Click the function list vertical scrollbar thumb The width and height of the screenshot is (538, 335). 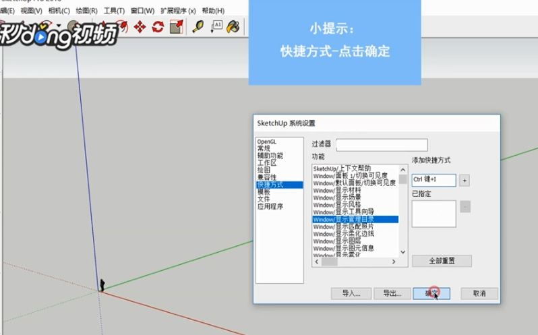tap(402, 179)
